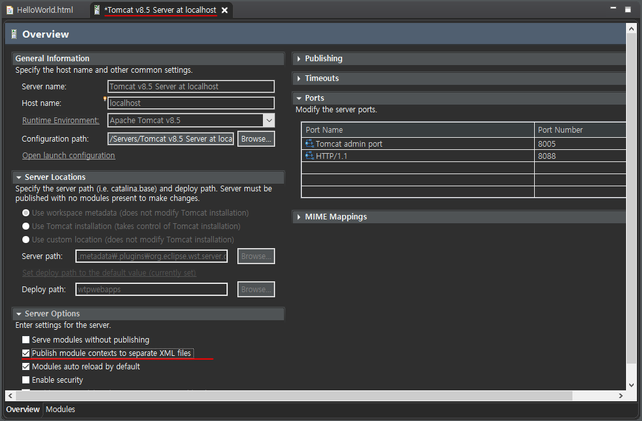Select the Tomcat admin port row name
642x421 pixels.
pyautogui.click(x=349, y=144)
